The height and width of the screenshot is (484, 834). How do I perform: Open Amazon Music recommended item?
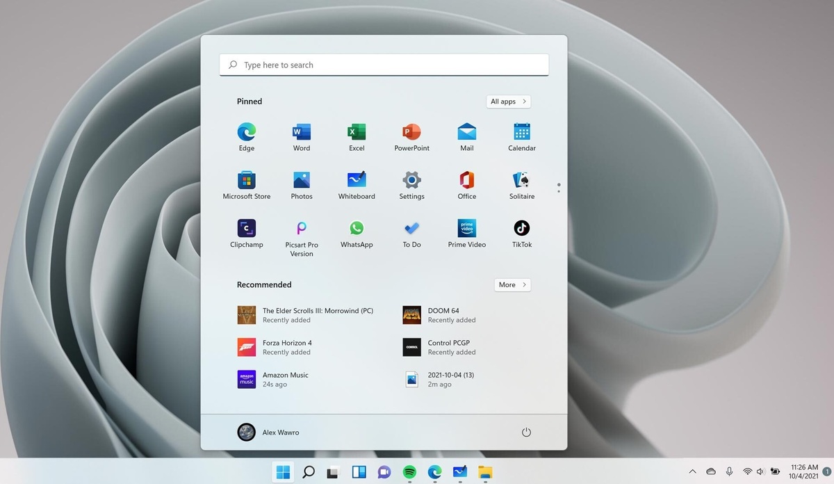273,379
